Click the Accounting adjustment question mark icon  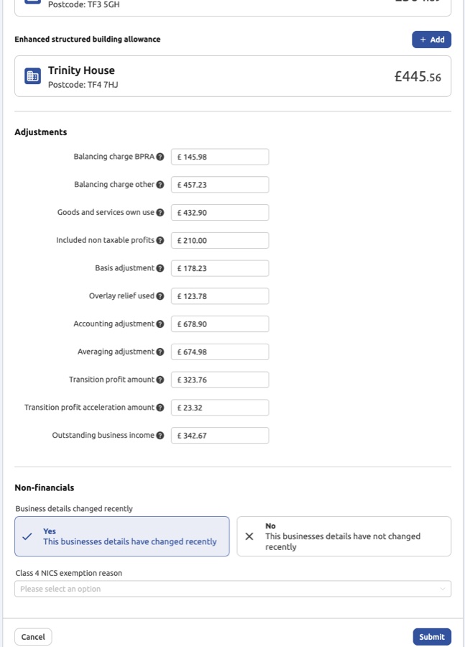(x=160, y=324)
